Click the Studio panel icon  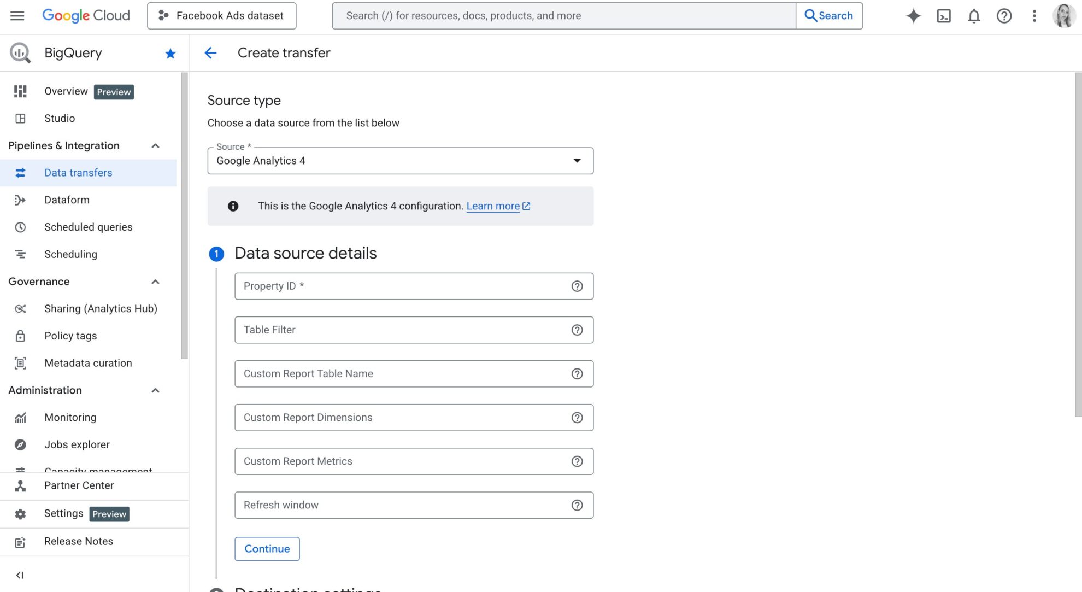pyautogui.click(x=20, y=119)
